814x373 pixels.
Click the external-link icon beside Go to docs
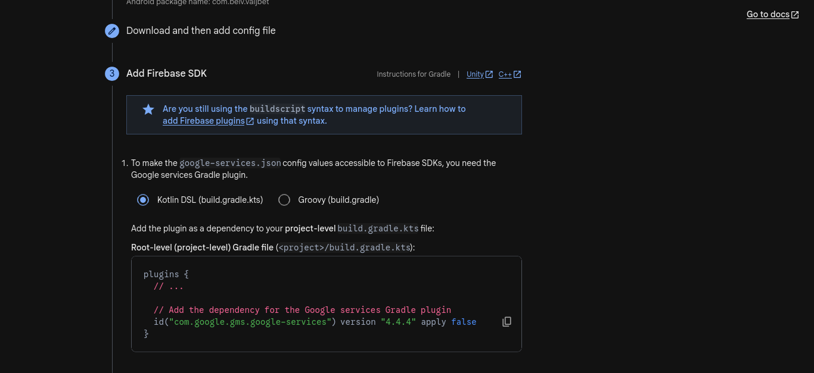(795, 15)
